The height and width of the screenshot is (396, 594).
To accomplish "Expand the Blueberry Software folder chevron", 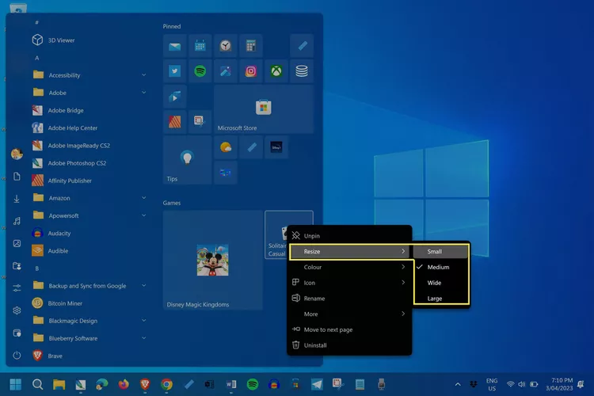I will 144,338.
